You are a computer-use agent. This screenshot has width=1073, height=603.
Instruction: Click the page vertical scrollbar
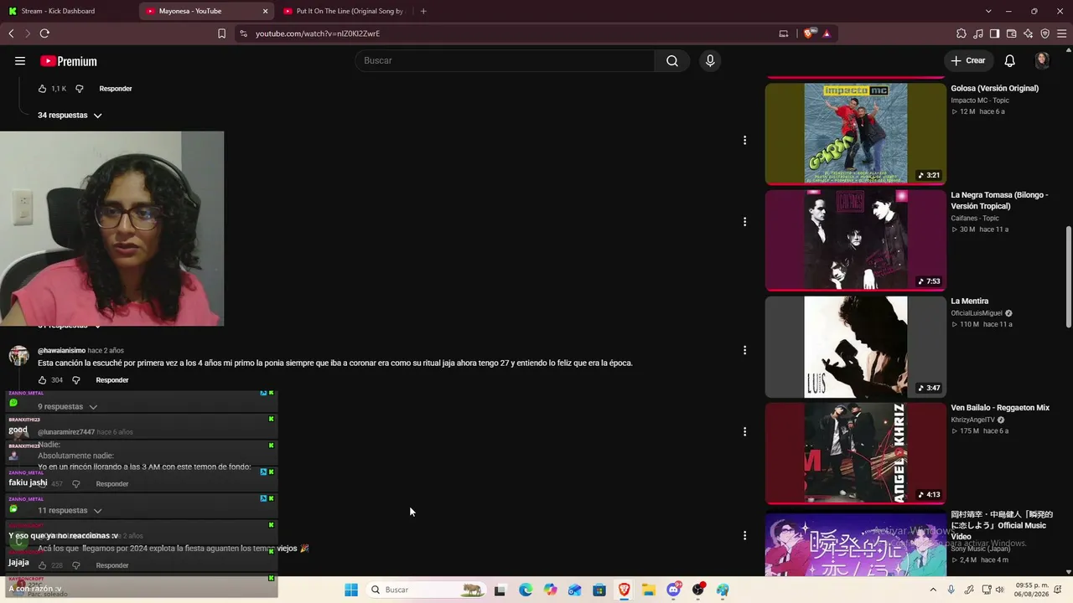point(1068,276)
